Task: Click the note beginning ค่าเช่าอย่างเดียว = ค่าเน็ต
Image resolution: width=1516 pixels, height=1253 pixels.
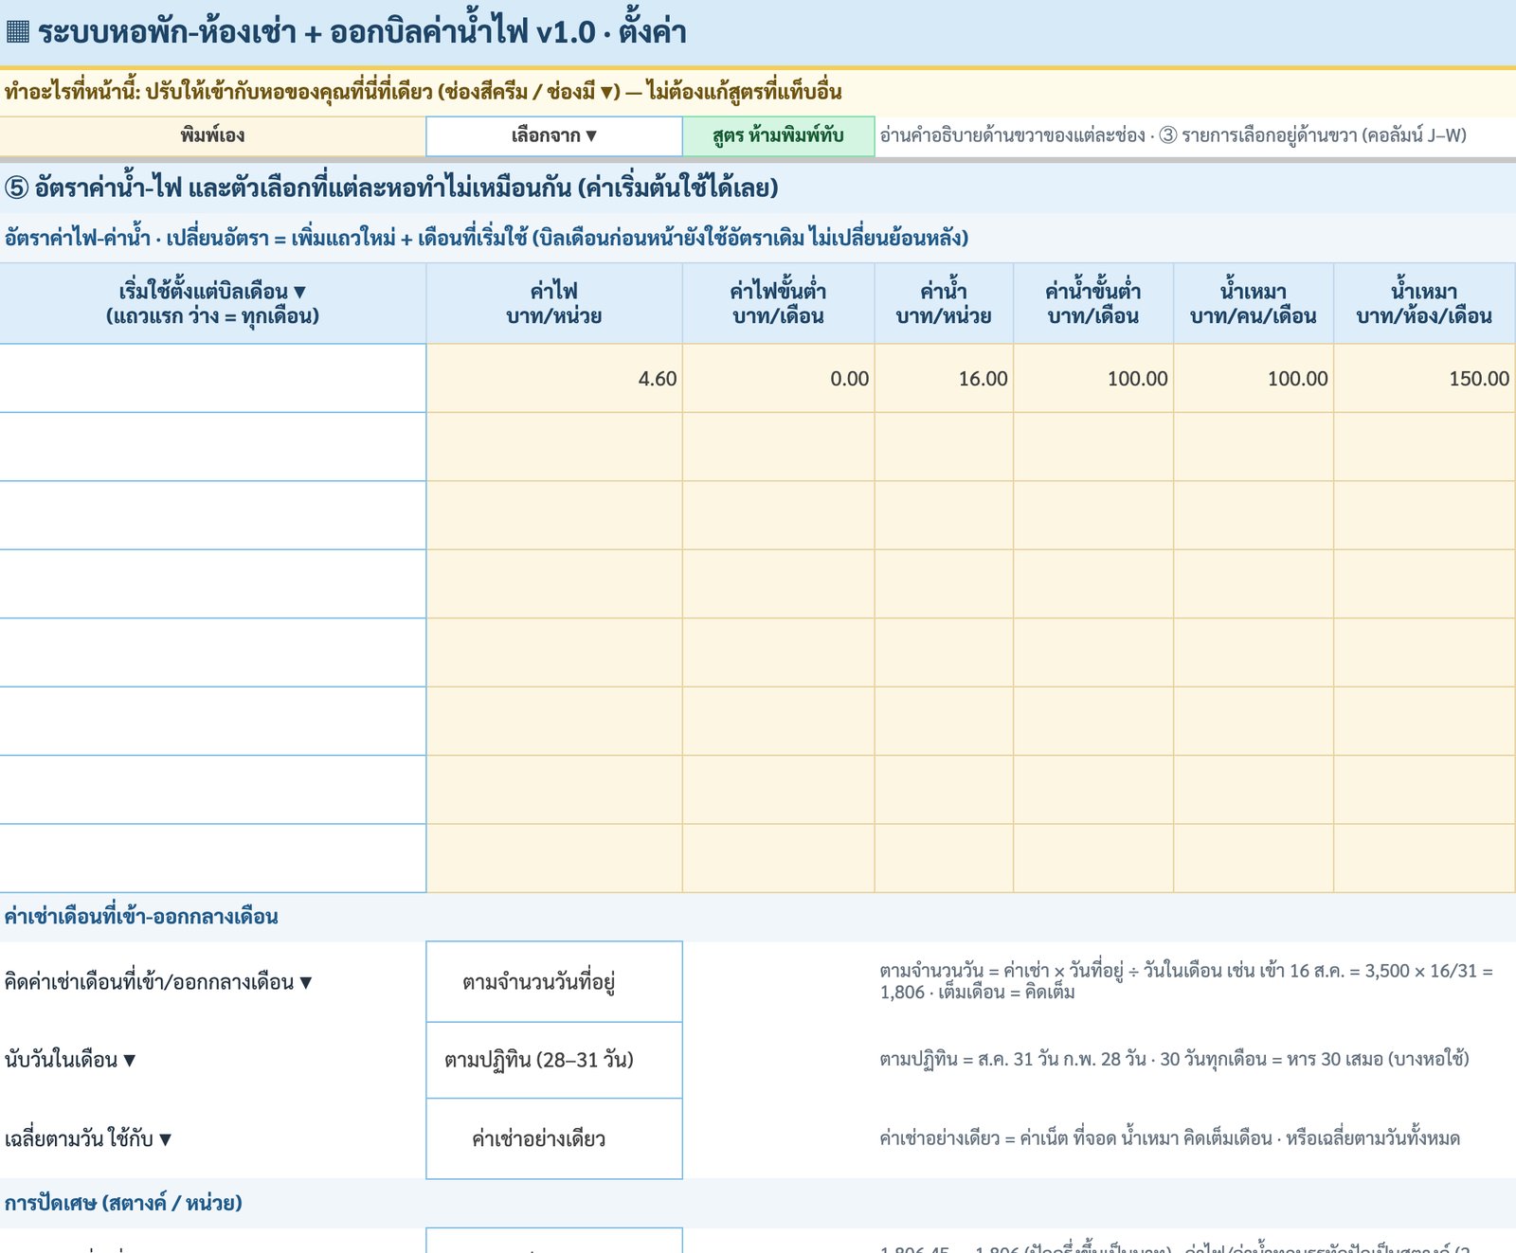Action: pos(1169,1137)
